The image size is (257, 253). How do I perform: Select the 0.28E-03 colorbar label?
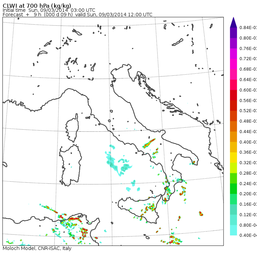pos(248,173)
